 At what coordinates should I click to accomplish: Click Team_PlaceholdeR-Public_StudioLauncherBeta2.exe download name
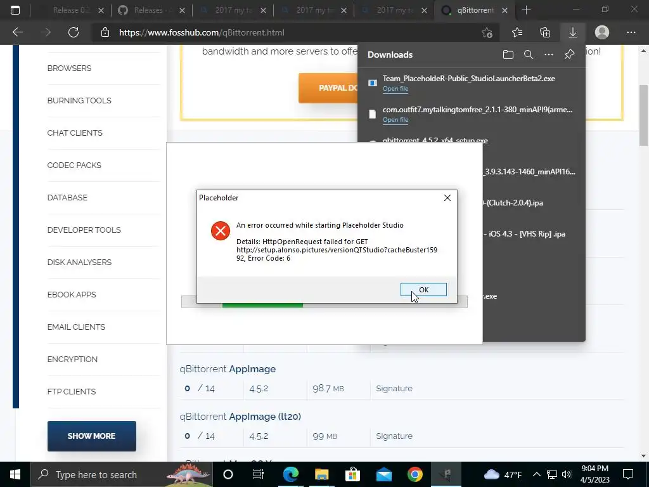[468, 78]
